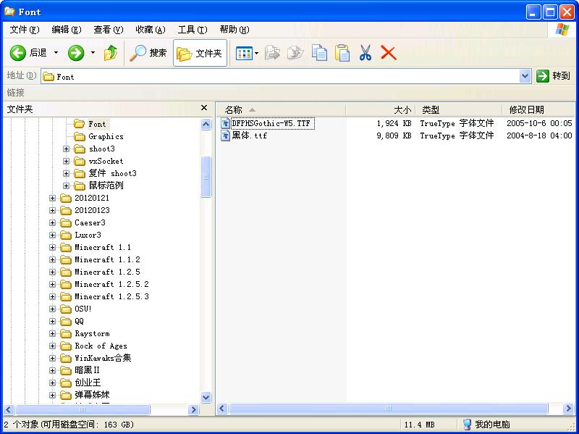Viewport: 579px width, 434px height.
Task: Click the Paste clipboard icon
Action: (x=342, y=53)
